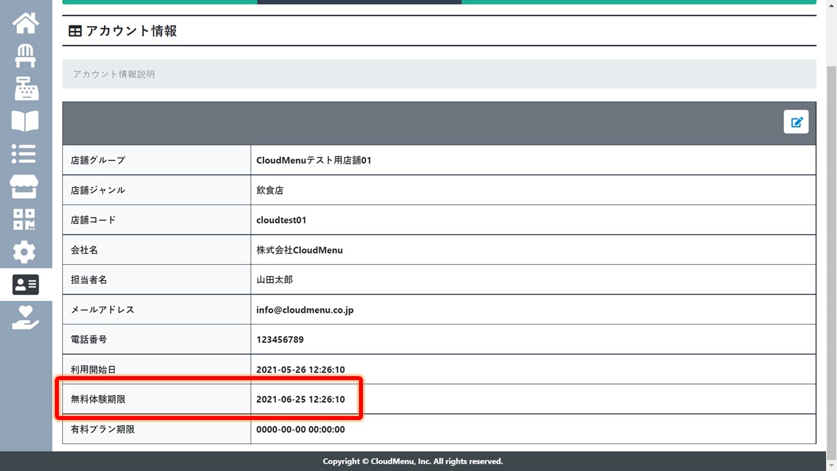Image resolution: width=837 pixels, height=471 pixels.
Task: Open the store shop icon in sidebar
Action: [24, 186]
